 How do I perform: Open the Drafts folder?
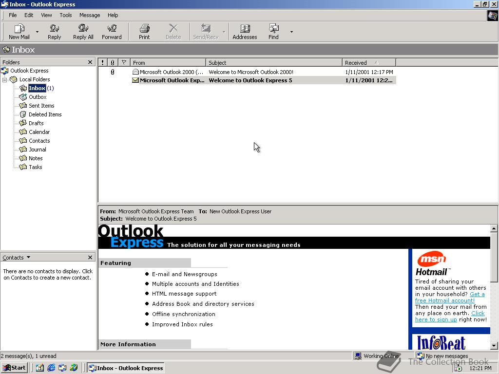(36, 123)
